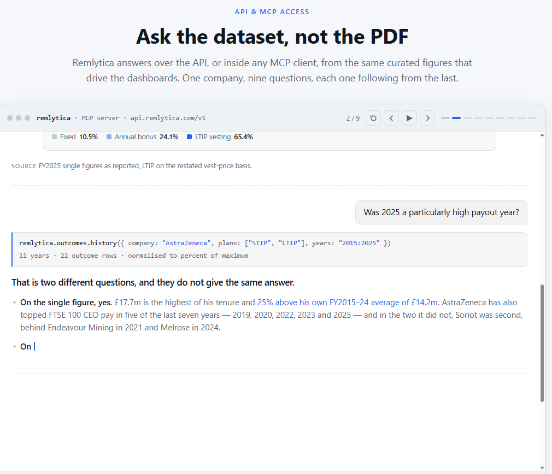
Task: Click the LTIP vesting blue swatch
Action: pyautogui.click(x=190, y=137)
